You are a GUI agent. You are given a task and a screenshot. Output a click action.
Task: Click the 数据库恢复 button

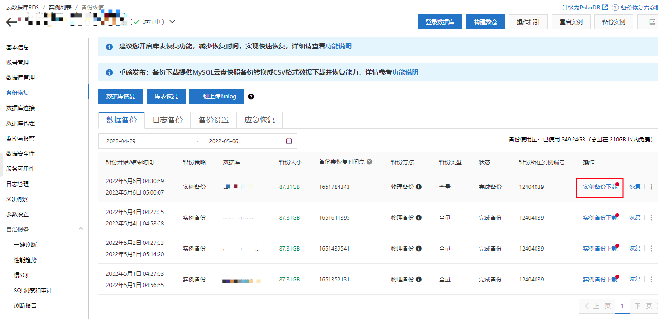tap(121, 96)
